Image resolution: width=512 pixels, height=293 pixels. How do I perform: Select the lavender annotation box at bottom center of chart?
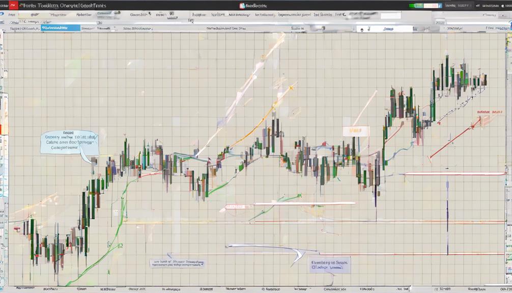coord(177,263)
